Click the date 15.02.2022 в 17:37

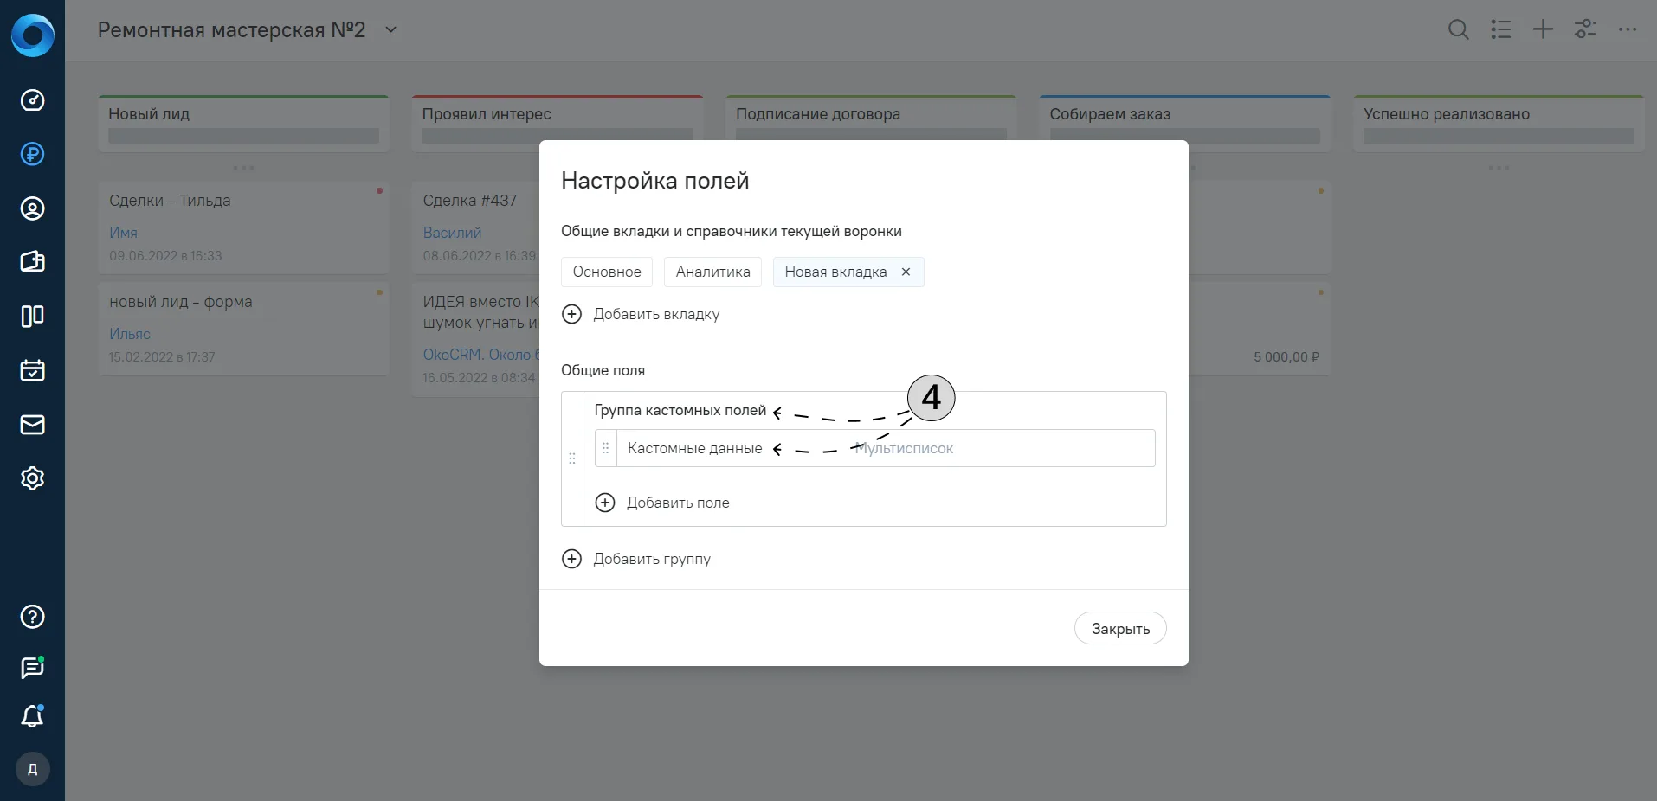coord(162,357)
